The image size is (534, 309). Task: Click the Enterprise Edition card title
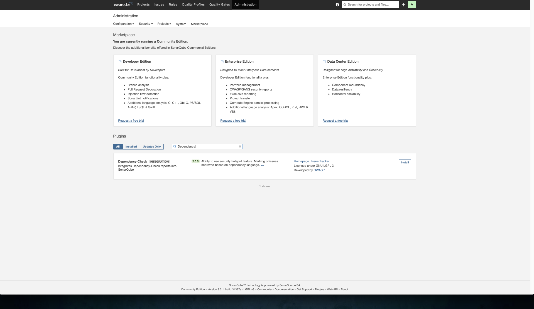pyautogui.click(x=239, y=62)
